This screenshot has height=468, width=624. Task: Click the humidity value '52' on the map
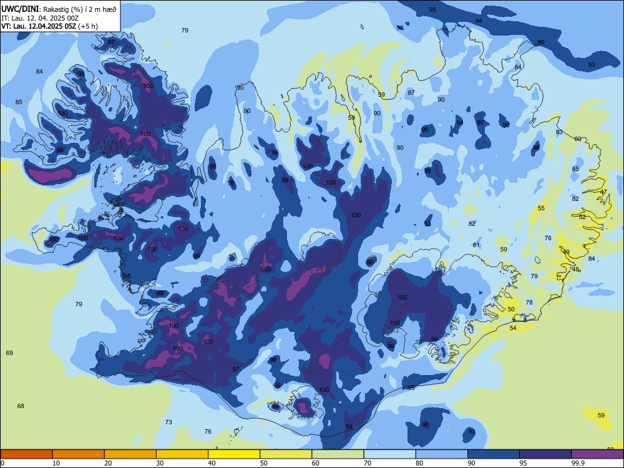point(582,217)
